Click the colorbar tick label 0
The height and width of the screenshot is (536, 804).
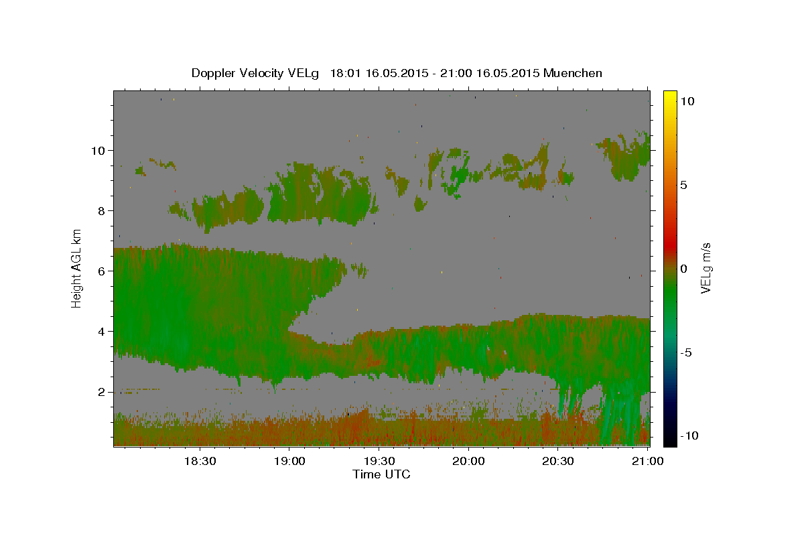click(684, 269)
